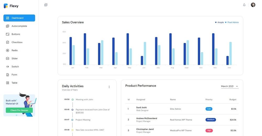The width and height of the screenshot is (262, 136).
Task: Click the Check Pro Version button
Action: pos(19,110)
